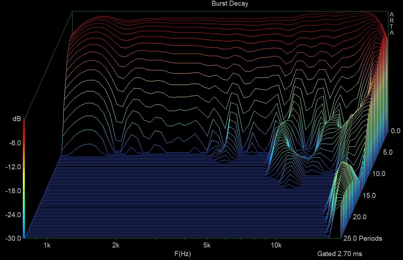Viewport: 403px width, 260px height.
Task: Click the 10k frequency axis label
Action: click(x=276, y=245)
